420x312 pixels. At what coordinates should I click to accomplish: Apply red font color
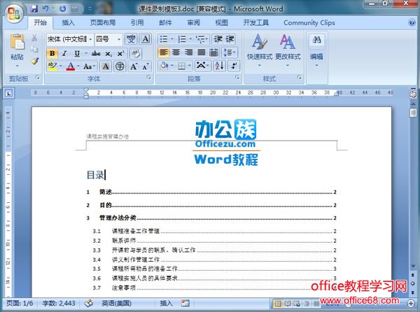[71, 66]
